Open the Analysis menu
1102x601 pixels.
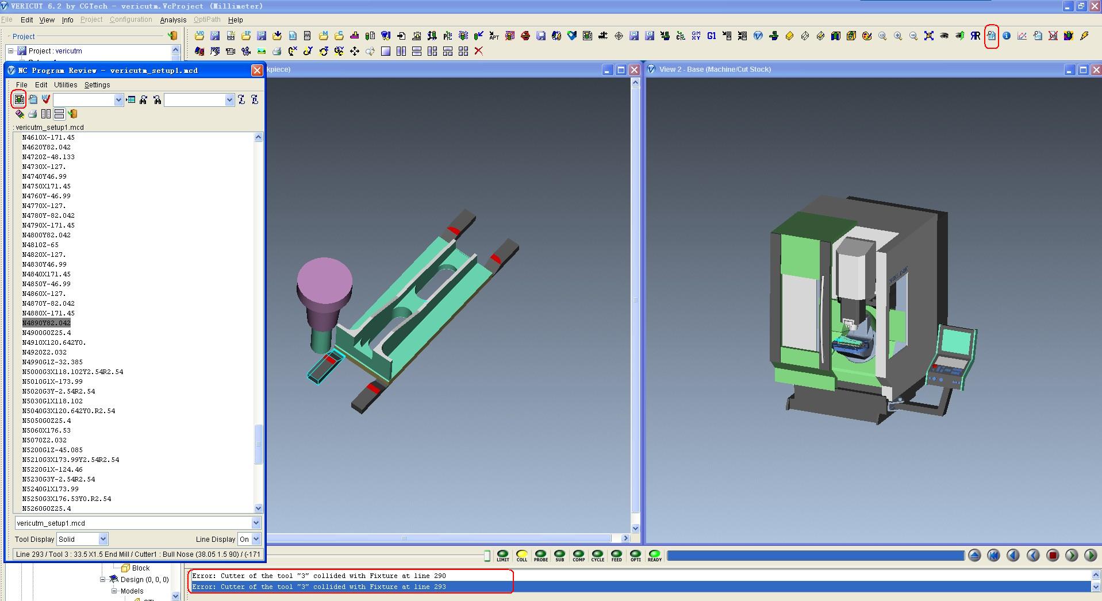[x=173, y=20]
